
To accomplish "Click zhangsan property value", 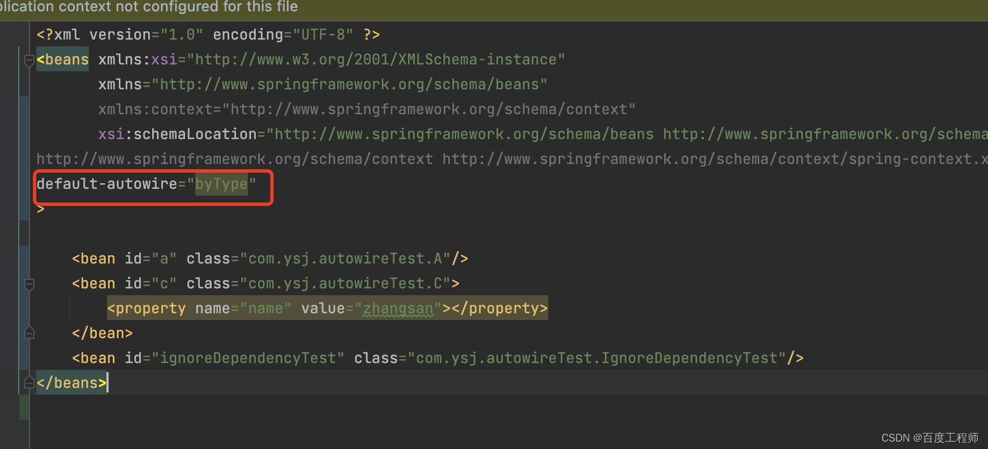I will [398, 308].
